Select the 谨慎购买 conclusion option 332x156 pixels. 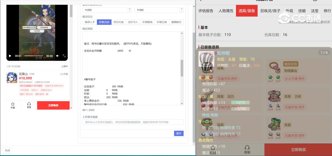[176, 22]
